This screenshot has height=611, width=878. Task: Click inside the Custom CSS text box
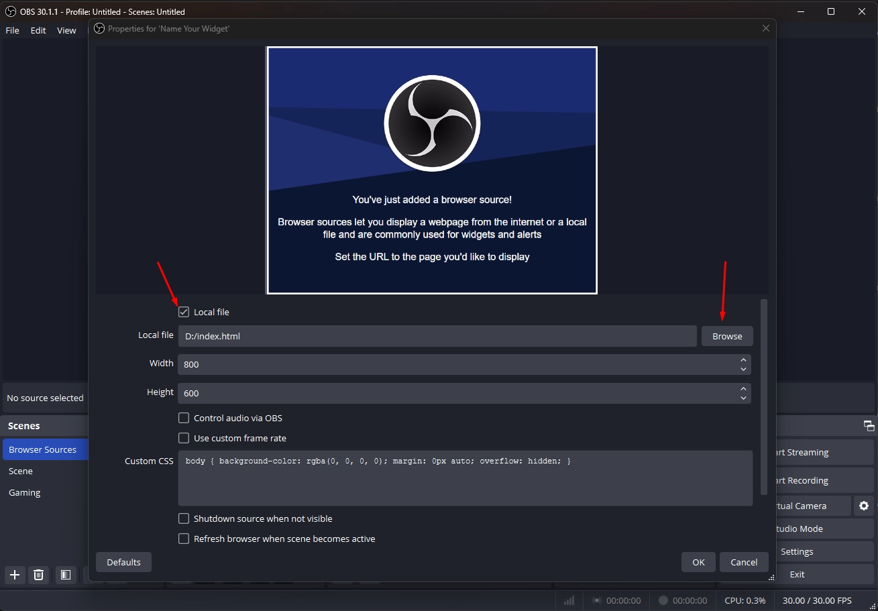465,478
